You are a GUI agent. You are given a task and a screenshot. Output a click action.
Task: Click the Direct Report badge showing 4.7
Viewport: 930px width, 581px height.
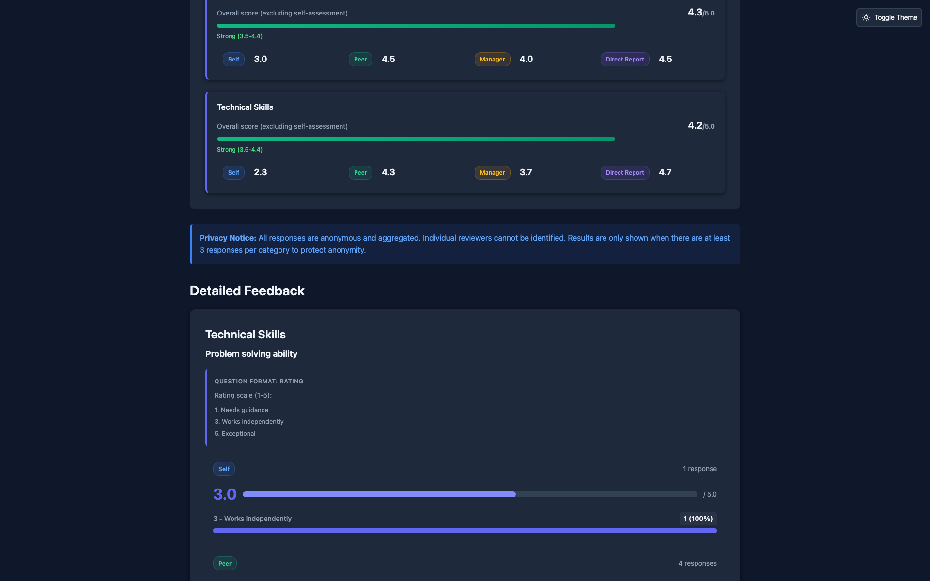tap(624, 172)
